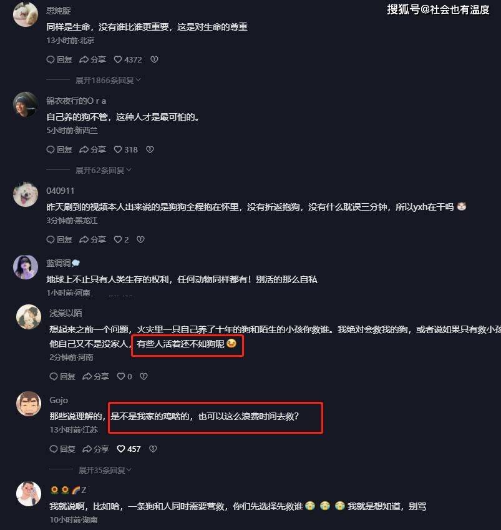Open Gojo's user profile name
Viewport: 501px width, 530px height.
point(59,400)
